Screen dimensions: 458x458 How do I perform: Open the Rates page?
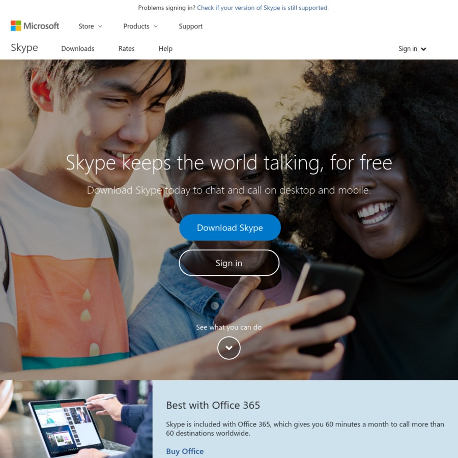click(127, 48)
